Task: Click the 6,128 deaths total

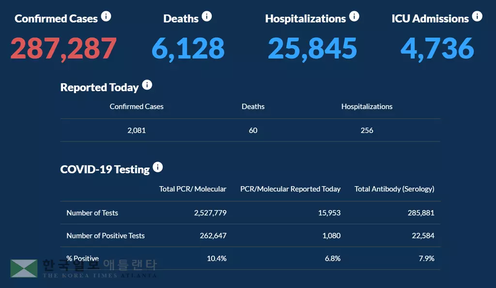Action: (x=188, y=48)
